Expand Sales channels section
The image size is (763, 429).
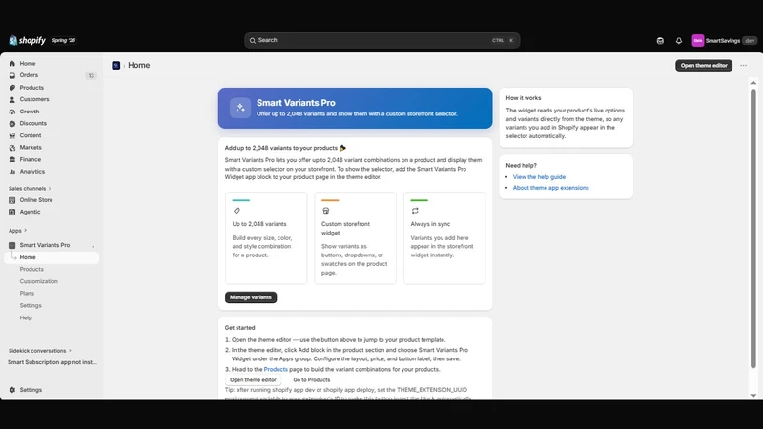pyautogui.click(x=30, y=188)
